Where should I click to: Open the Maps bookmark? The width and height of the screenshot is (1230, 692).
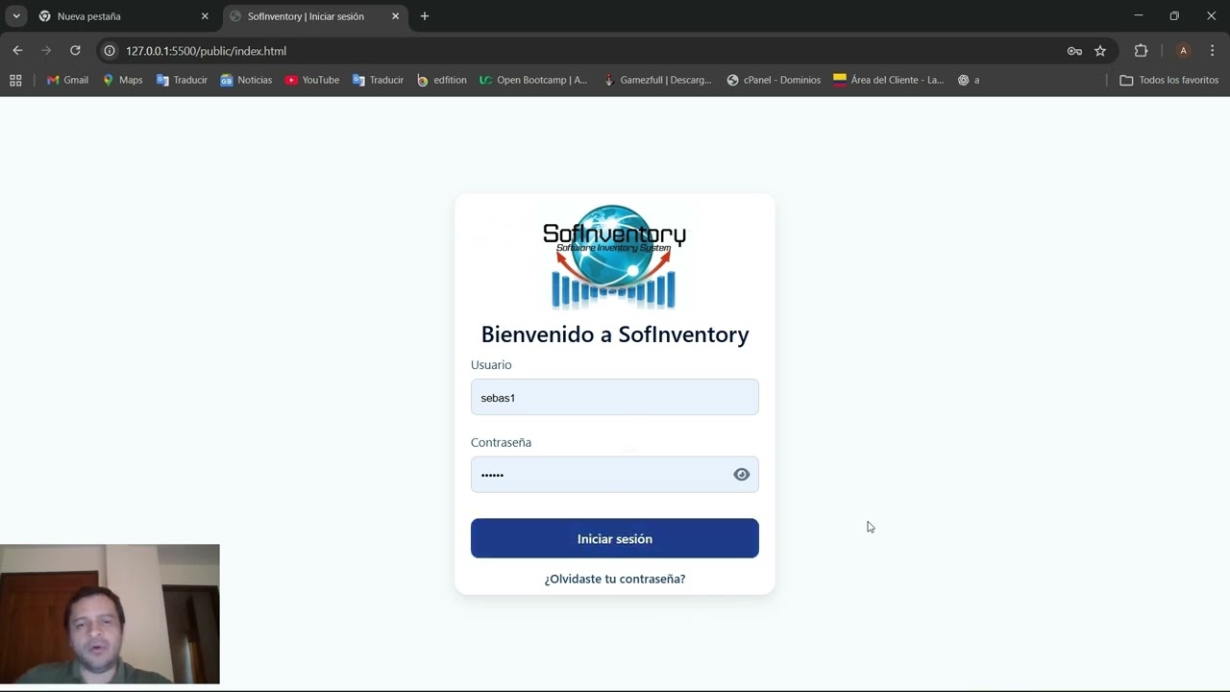coord(122,80)
